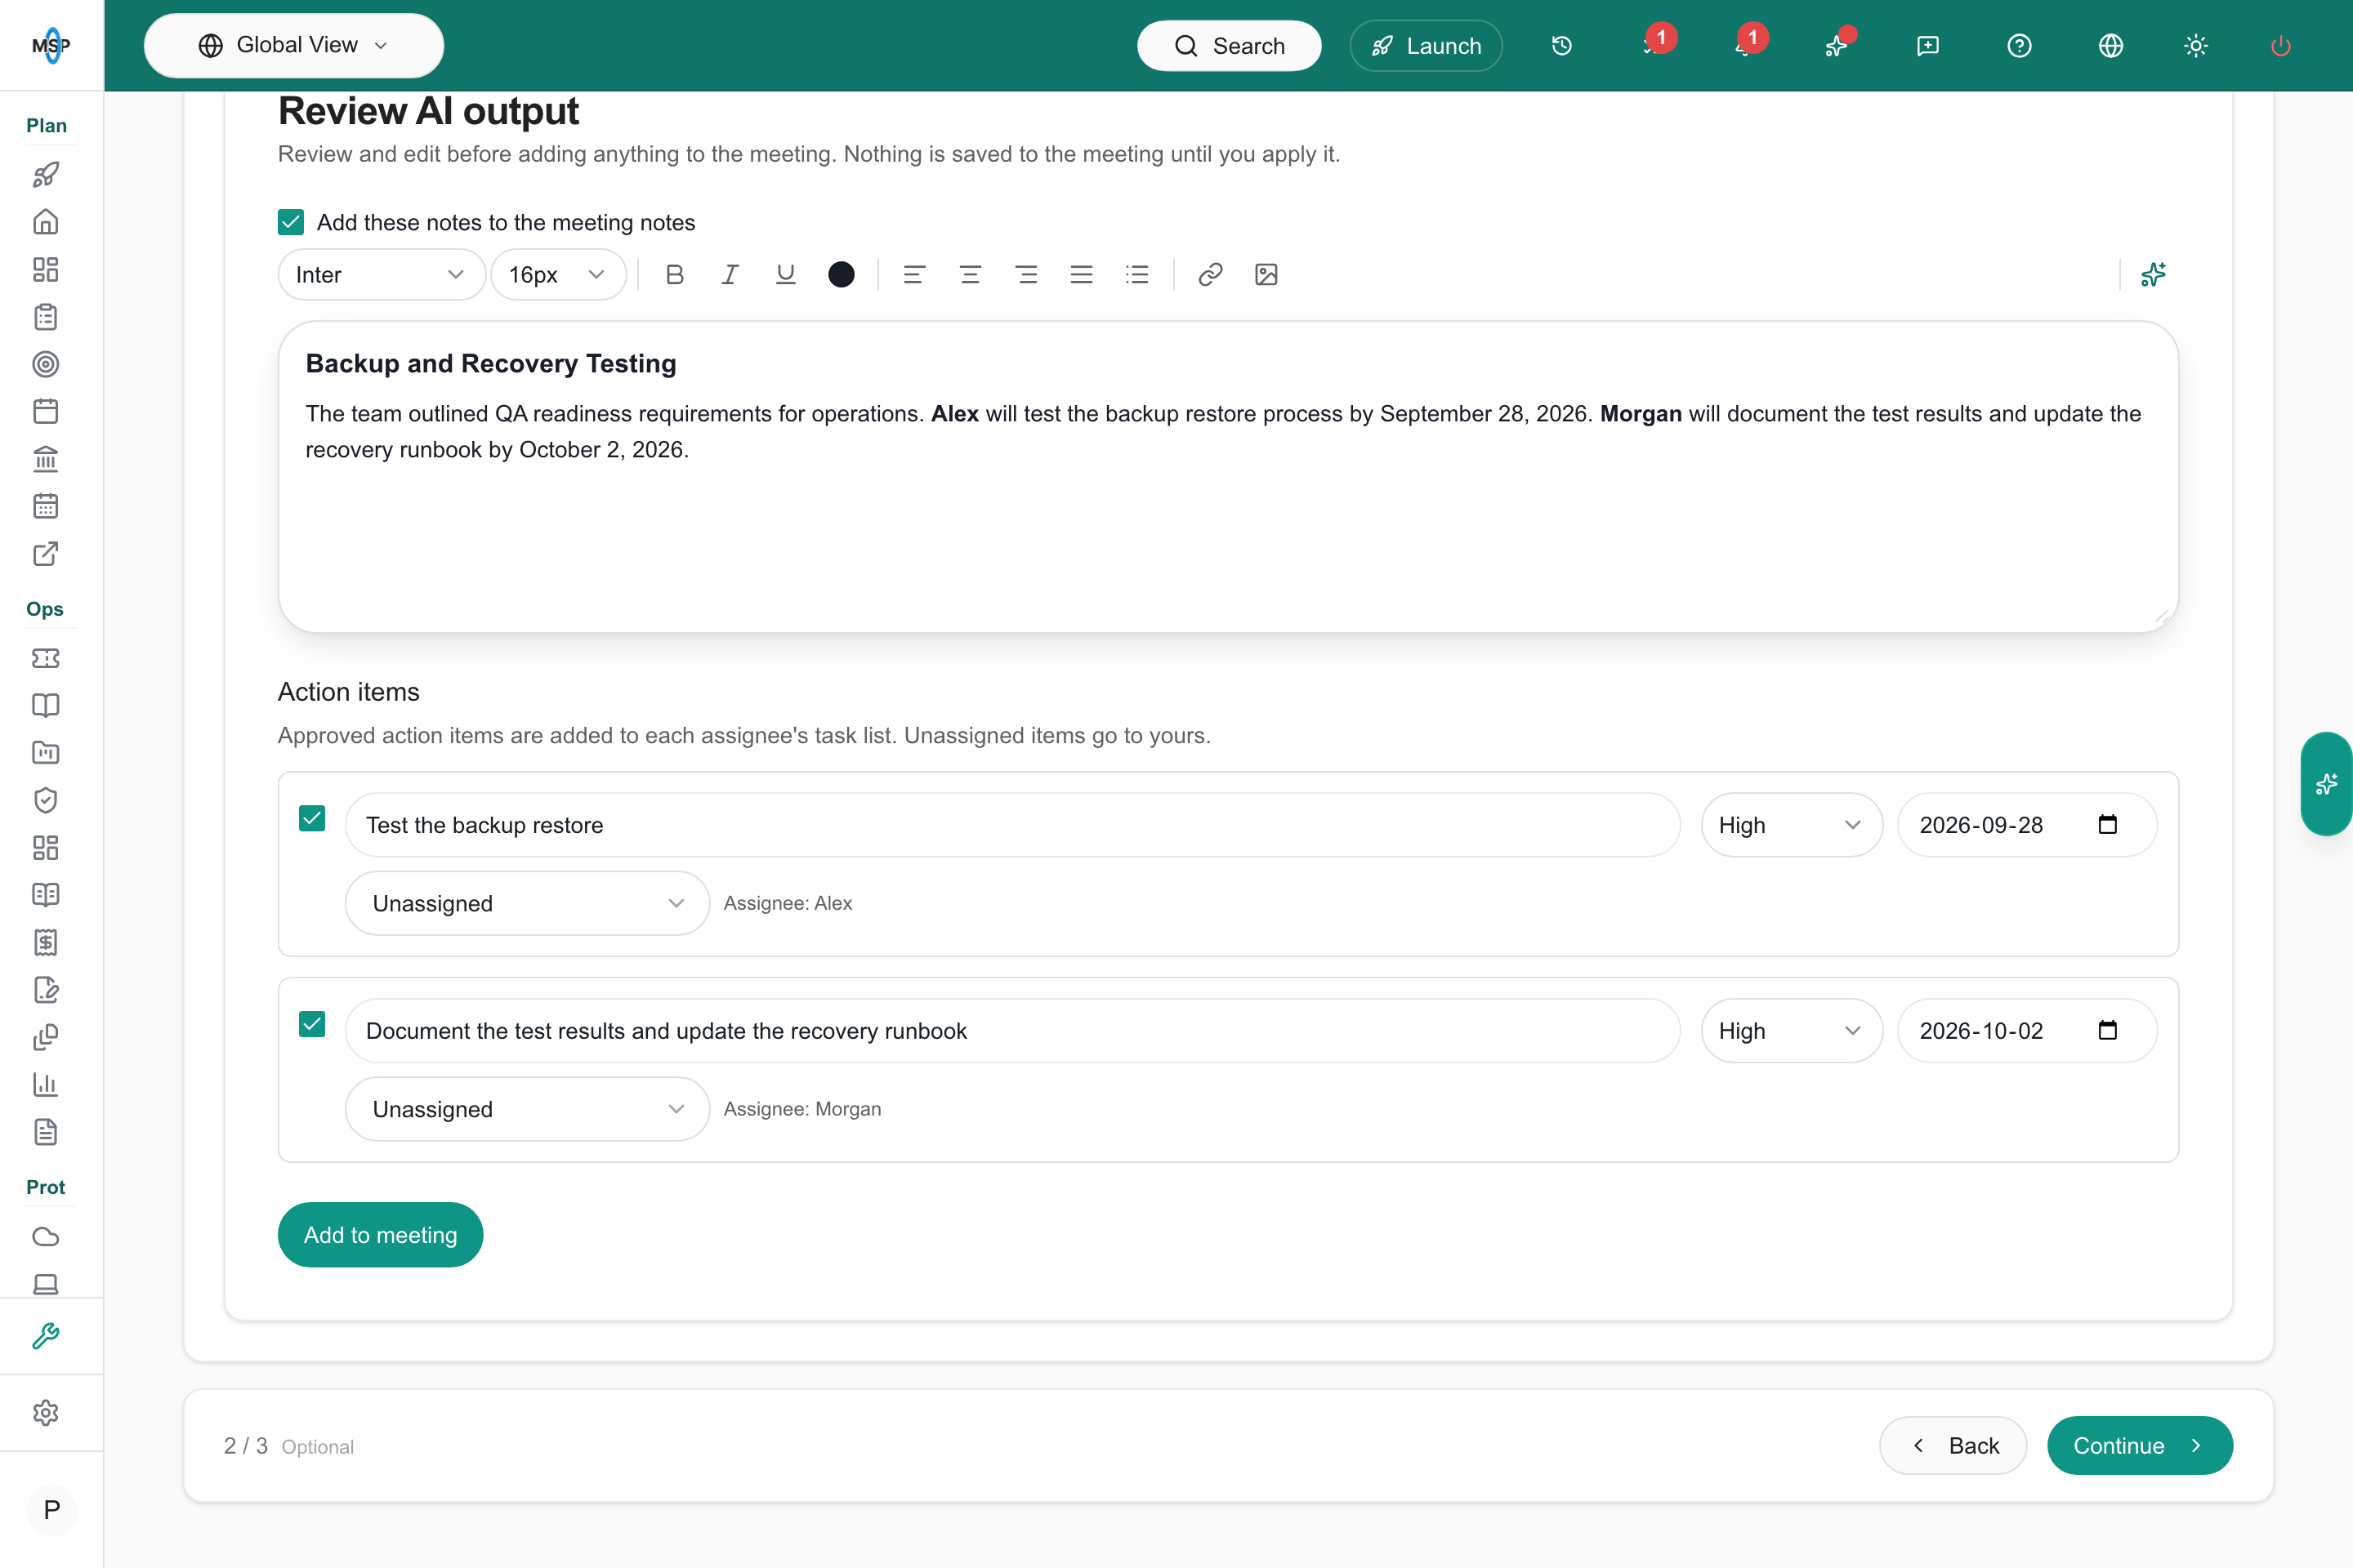Screen dimensions: 2353x1568
Task: Uncheck Add these notes to the meeting notes
Action: pyautogui.click(x=291, y=222)
